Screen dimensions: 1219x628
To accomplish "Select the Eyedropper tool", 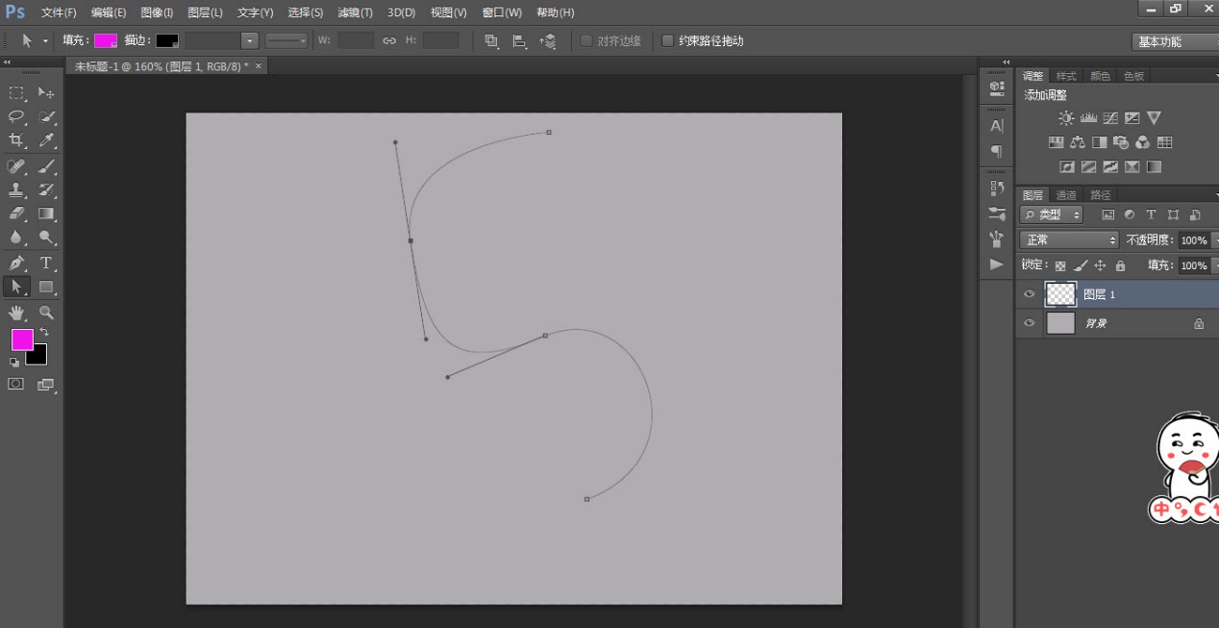I will pyautogui.click(x=45, y=140).
